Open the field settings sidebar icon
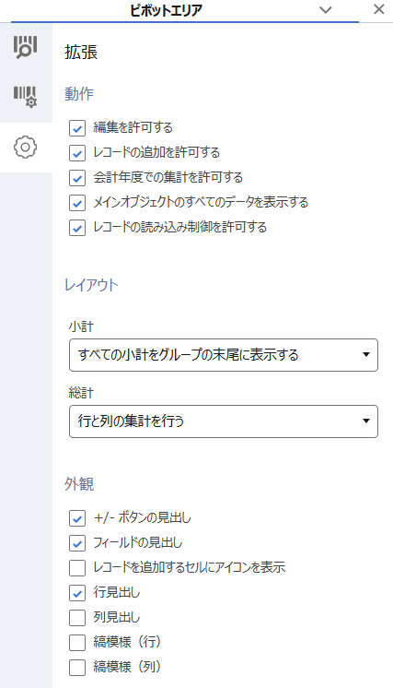Viewport: 393px width, 688px height. (x=26, y=97)
